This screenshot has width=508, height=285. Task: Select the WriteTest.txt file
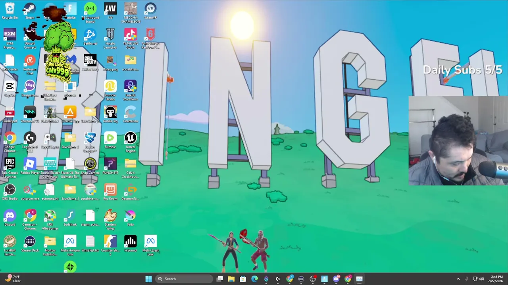(90, 244)
